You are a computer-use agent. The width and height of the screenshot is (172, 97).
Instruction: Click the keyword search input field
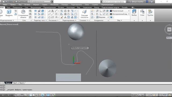click(114, 2)
